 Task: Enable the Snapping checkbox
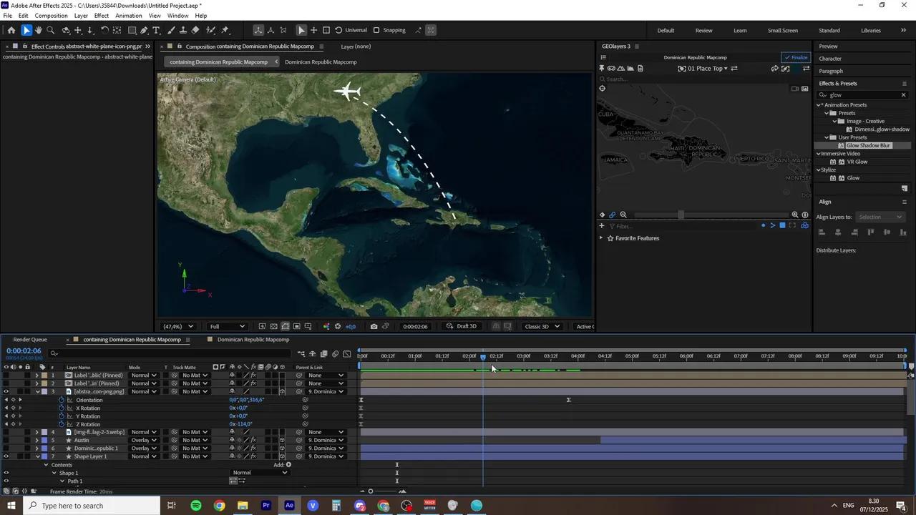[x=376, y=30]
